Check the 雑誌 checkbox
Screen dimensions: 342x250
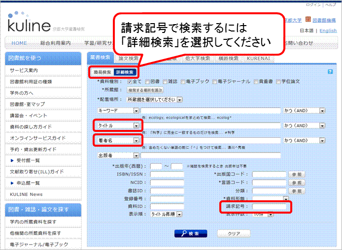click(x=165, y=82)
